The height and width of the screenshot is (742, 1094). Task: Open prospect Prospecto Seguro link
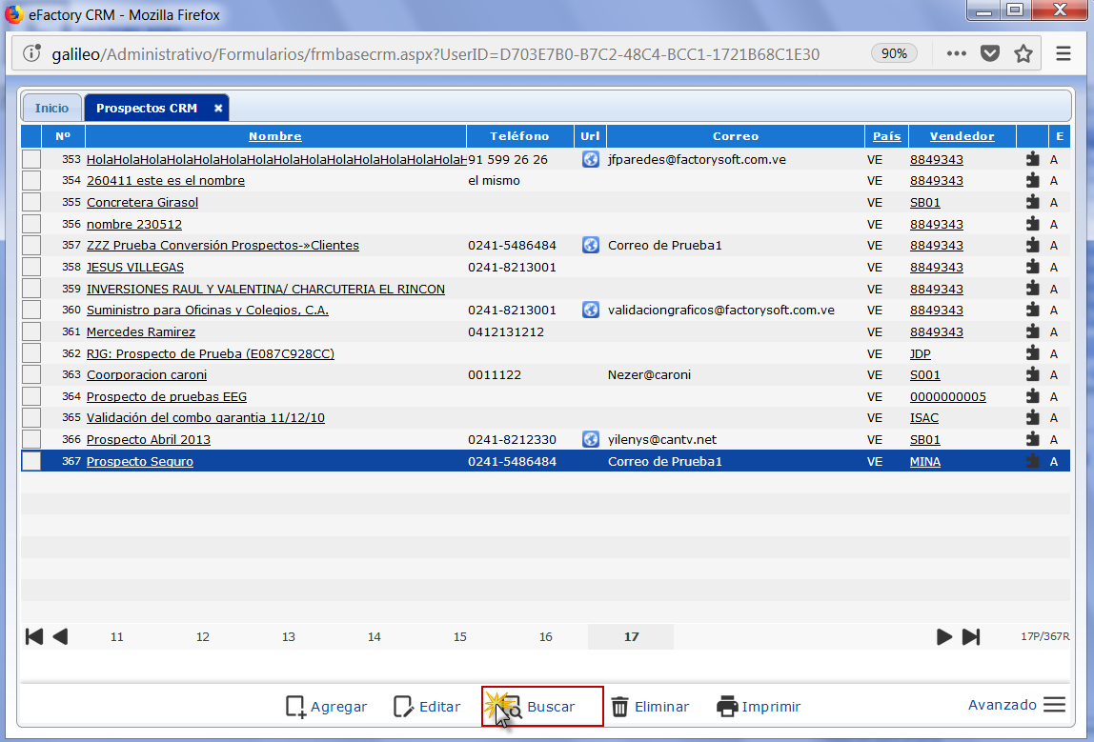pyautogui.click(x=139, y=461)
